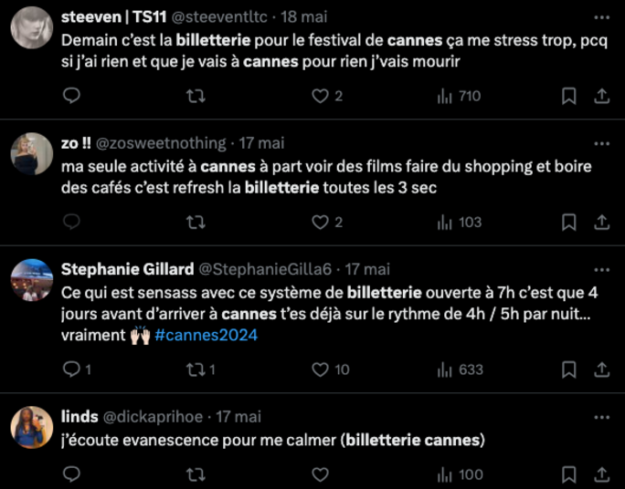Screen dimensions: 625x489
Task: Like steeven's tweet about Cannes billetterie
Action: click(x=326, y=96)
